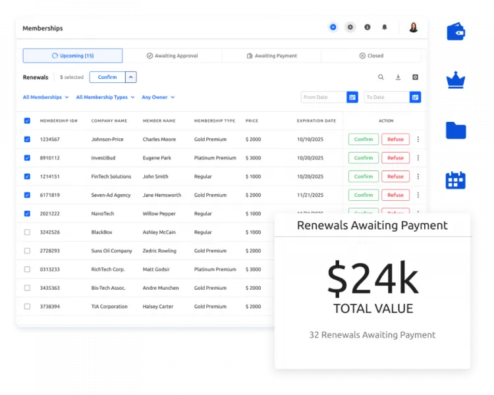Click the search magnifier icon
Image resolution: width=494 pixels, height=395 pixels.
coord(381,77)
